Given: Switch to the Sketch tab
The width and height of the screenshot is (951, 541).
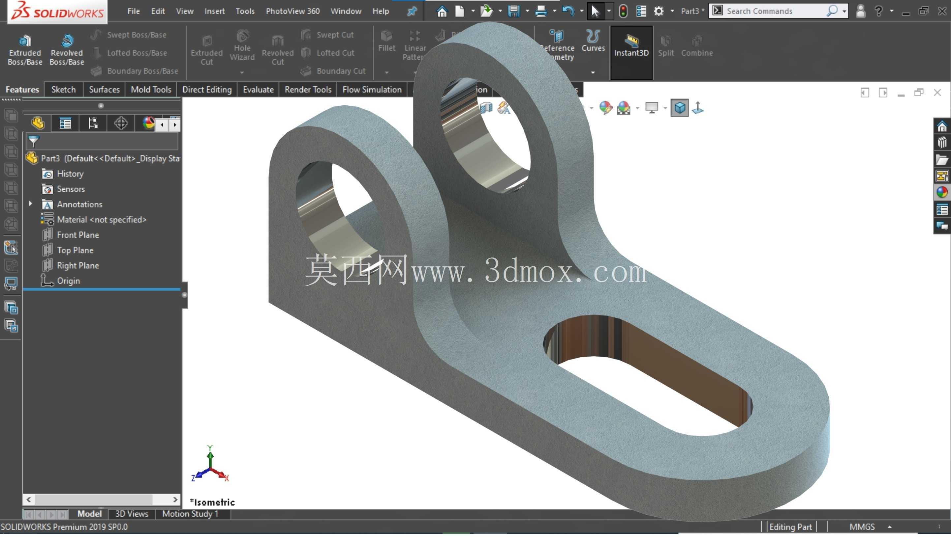Looking at the screenshot, I should tap(63, 90).
